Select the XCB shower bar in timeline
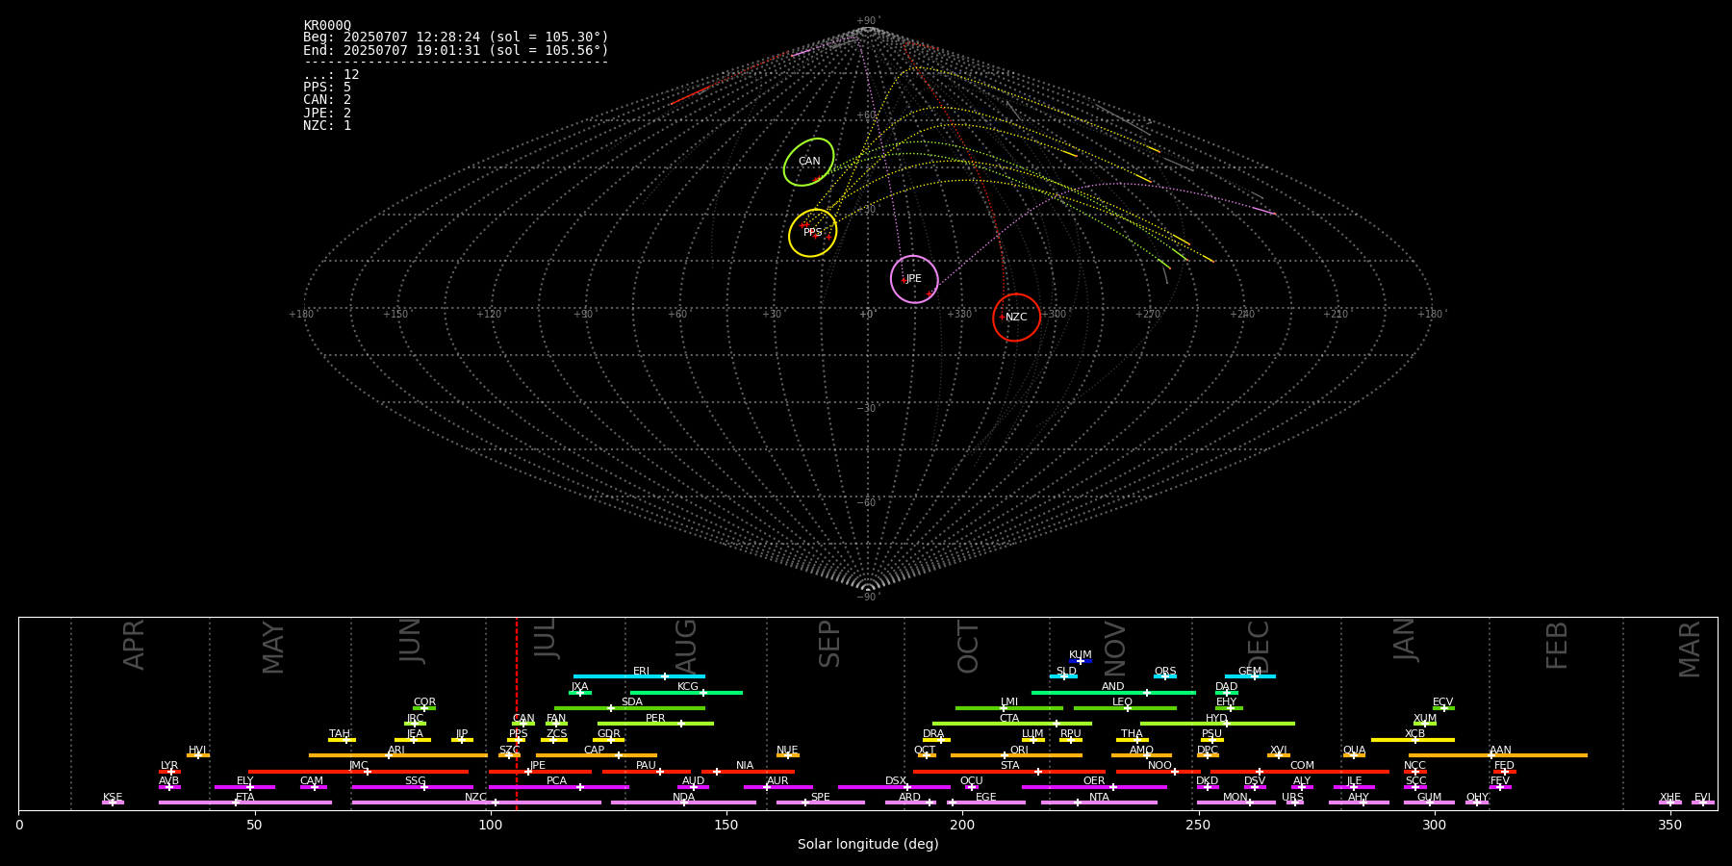1732x866 pixels. (x=1413, y=740)
